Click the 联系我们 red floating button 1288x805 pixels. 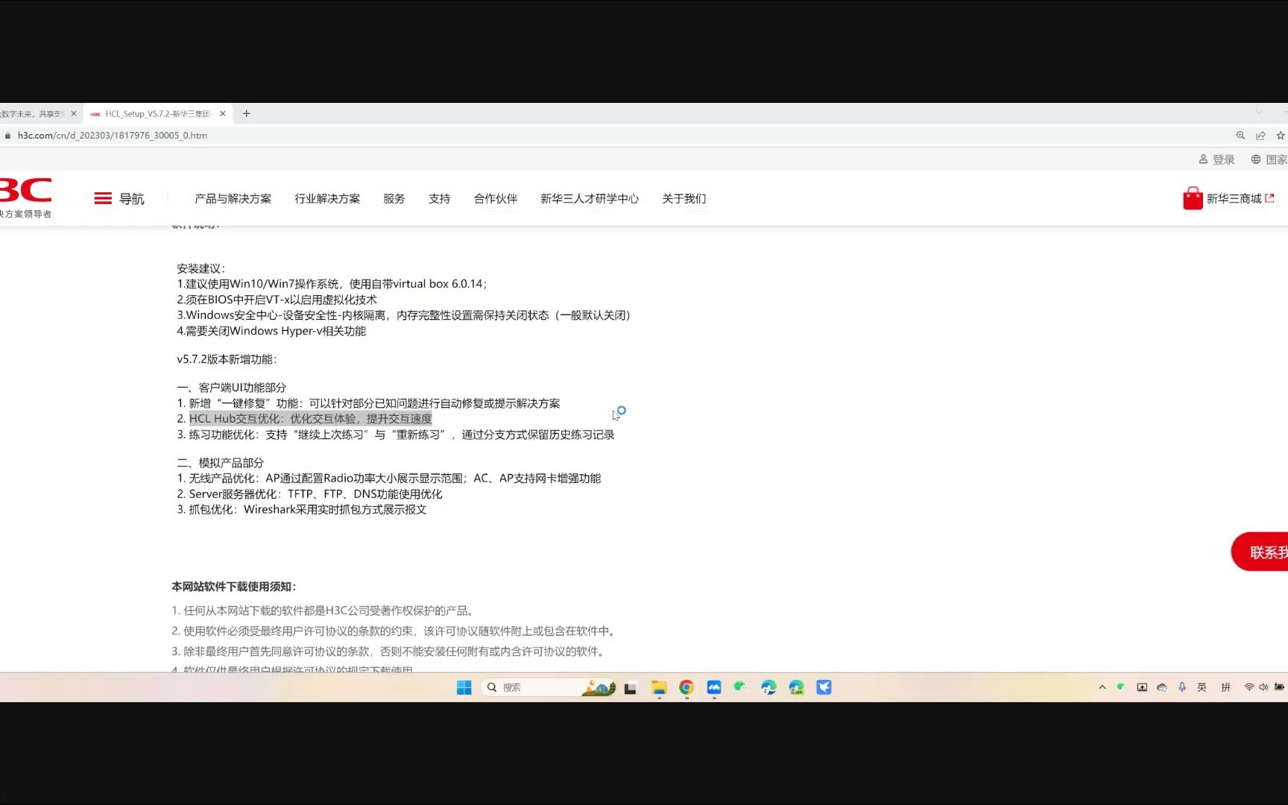(1260, 552)
